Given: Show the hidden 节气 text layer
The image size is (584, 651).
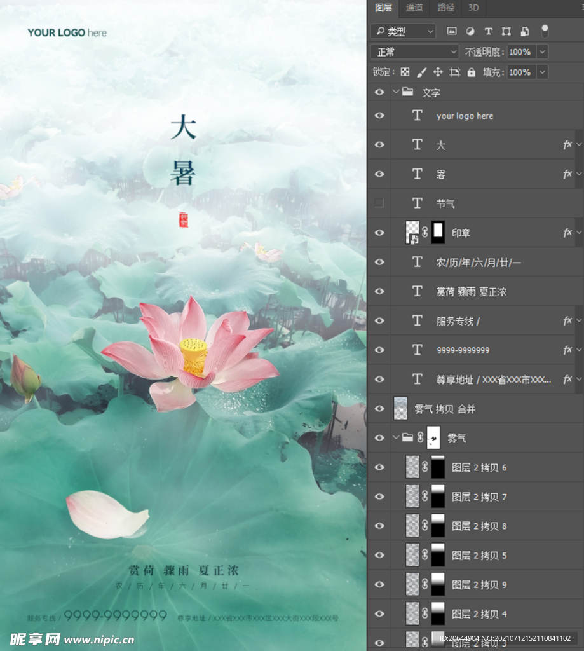Looking at the screenshot, I should [x=379, y=203].
